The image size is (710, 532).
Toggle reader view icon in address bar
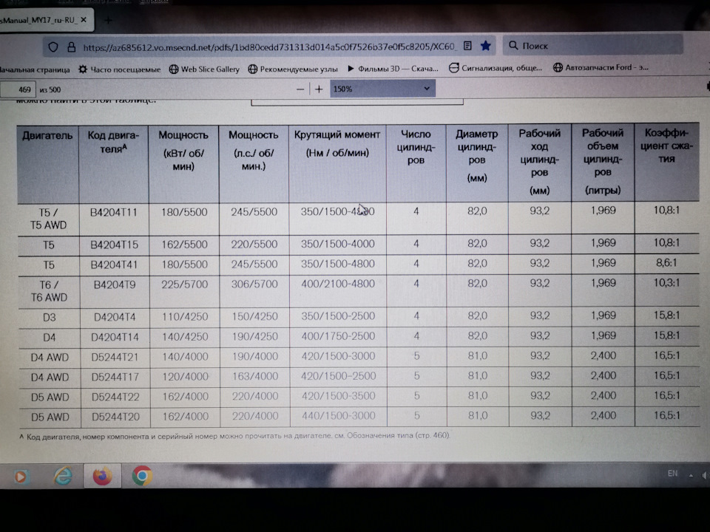point(467,46)
